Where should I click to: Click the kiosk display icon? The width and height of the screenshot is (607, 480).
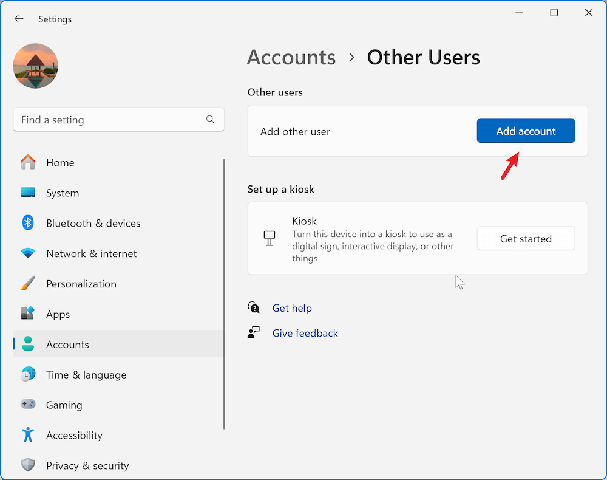270,238
